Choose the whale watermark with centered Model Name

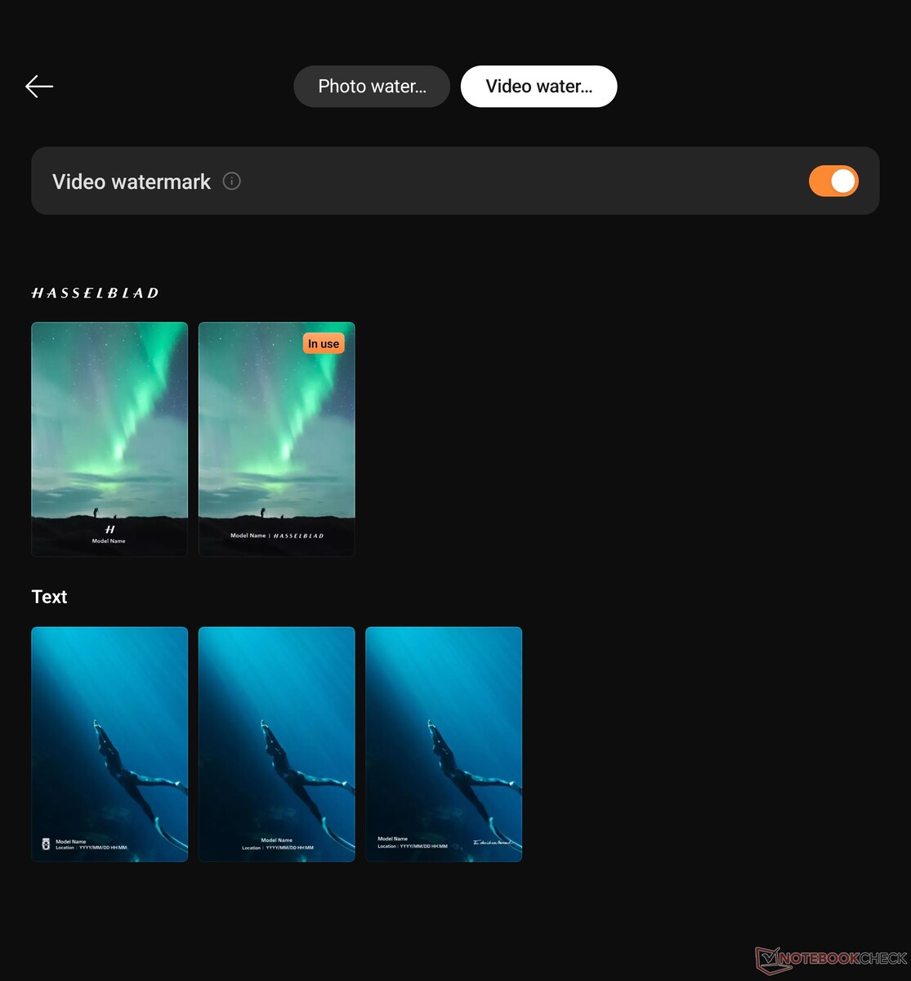(277, 744)
